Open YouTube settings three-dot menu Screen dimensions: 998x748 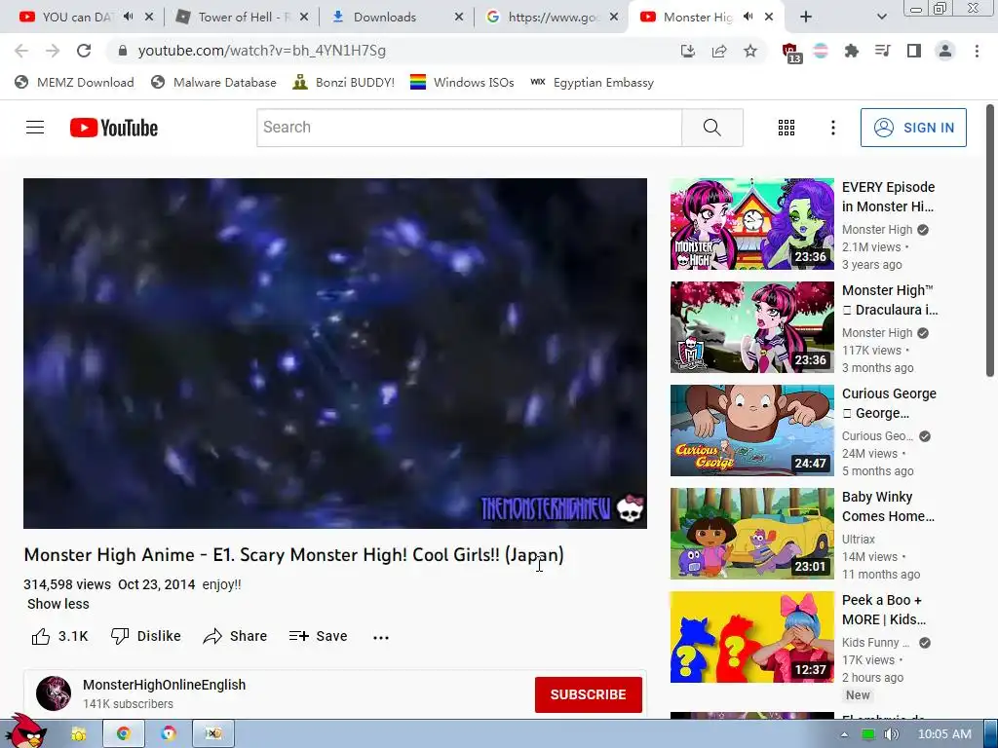pos(832,128)
